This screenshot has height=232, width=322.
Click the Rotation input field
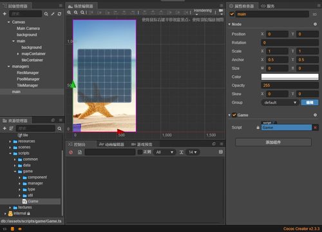pyautogui.click(x=290, y=42)
